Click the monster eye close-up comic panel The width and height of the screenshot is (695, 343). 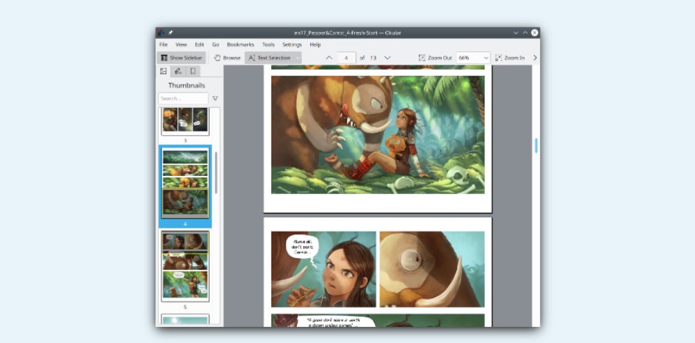pos(432,269)
